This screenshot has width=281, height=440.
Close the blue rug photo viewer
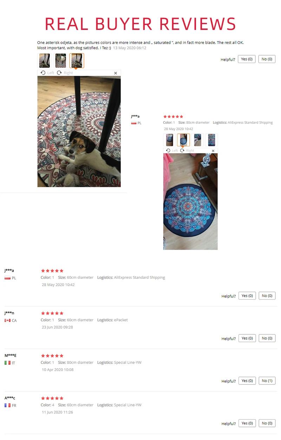tap(213, 151)
